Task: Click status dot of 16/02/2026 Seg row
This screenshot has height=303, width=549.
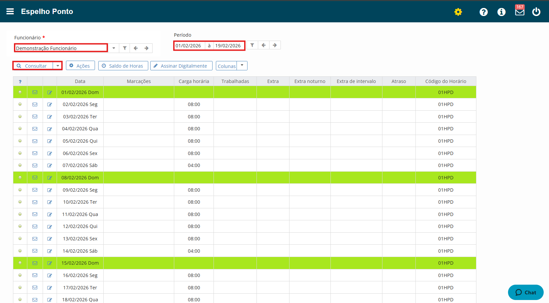Action: tap(20, 275)
